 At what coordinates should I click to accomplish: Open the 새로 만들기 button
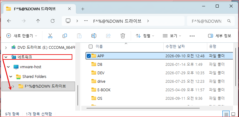click(22, 36)
